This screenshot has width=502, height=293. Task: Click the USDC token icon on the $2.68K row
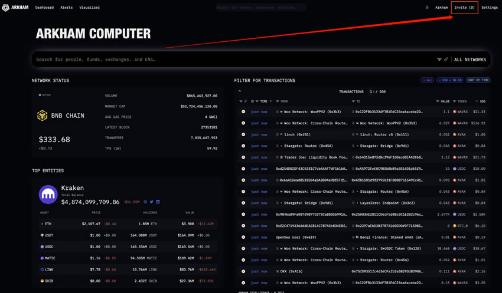pos(454,215)
